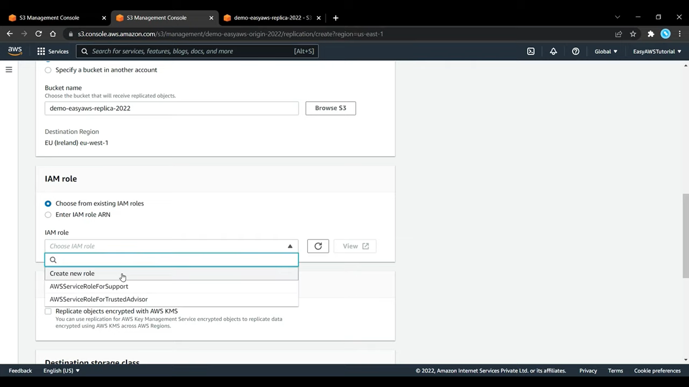
Task: Open the AWS help menu
Action: [575, 51]
